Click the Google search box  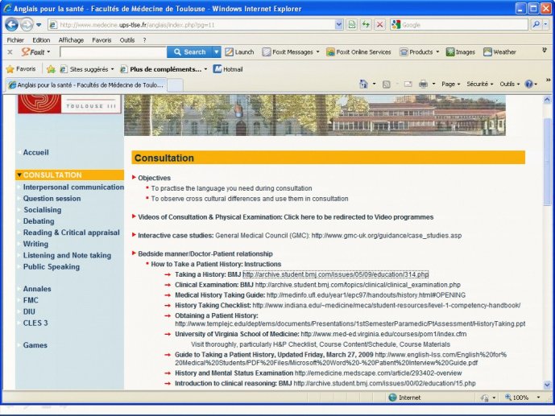tap(464, 25)
